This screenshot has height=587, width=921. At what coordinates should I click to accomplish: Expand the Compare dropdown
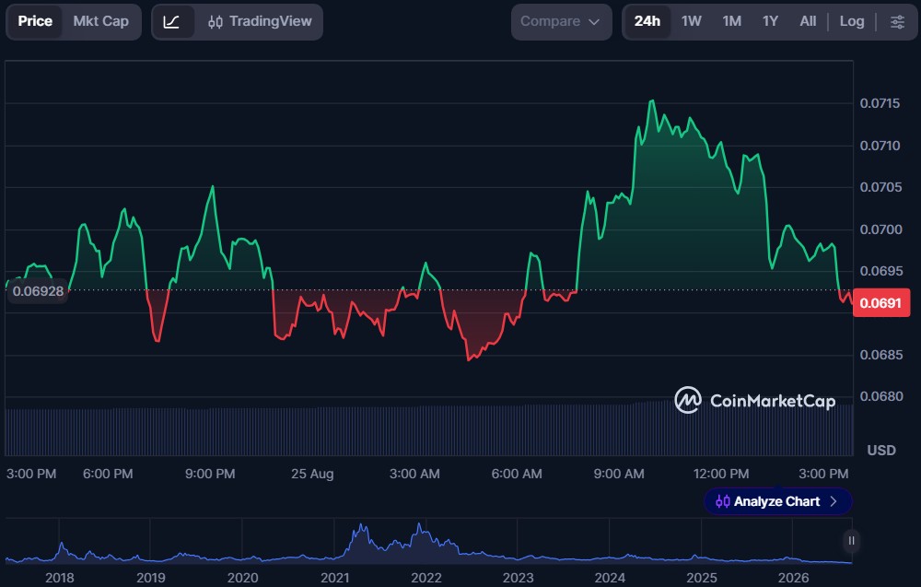561,22
